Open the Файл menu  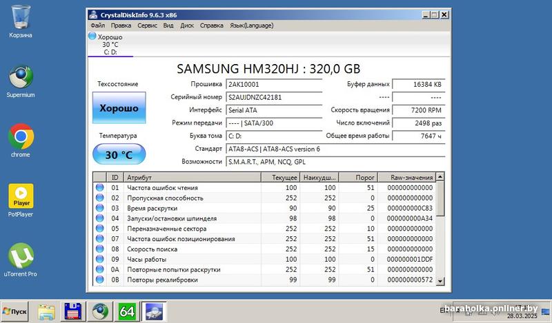click(97, 25)
